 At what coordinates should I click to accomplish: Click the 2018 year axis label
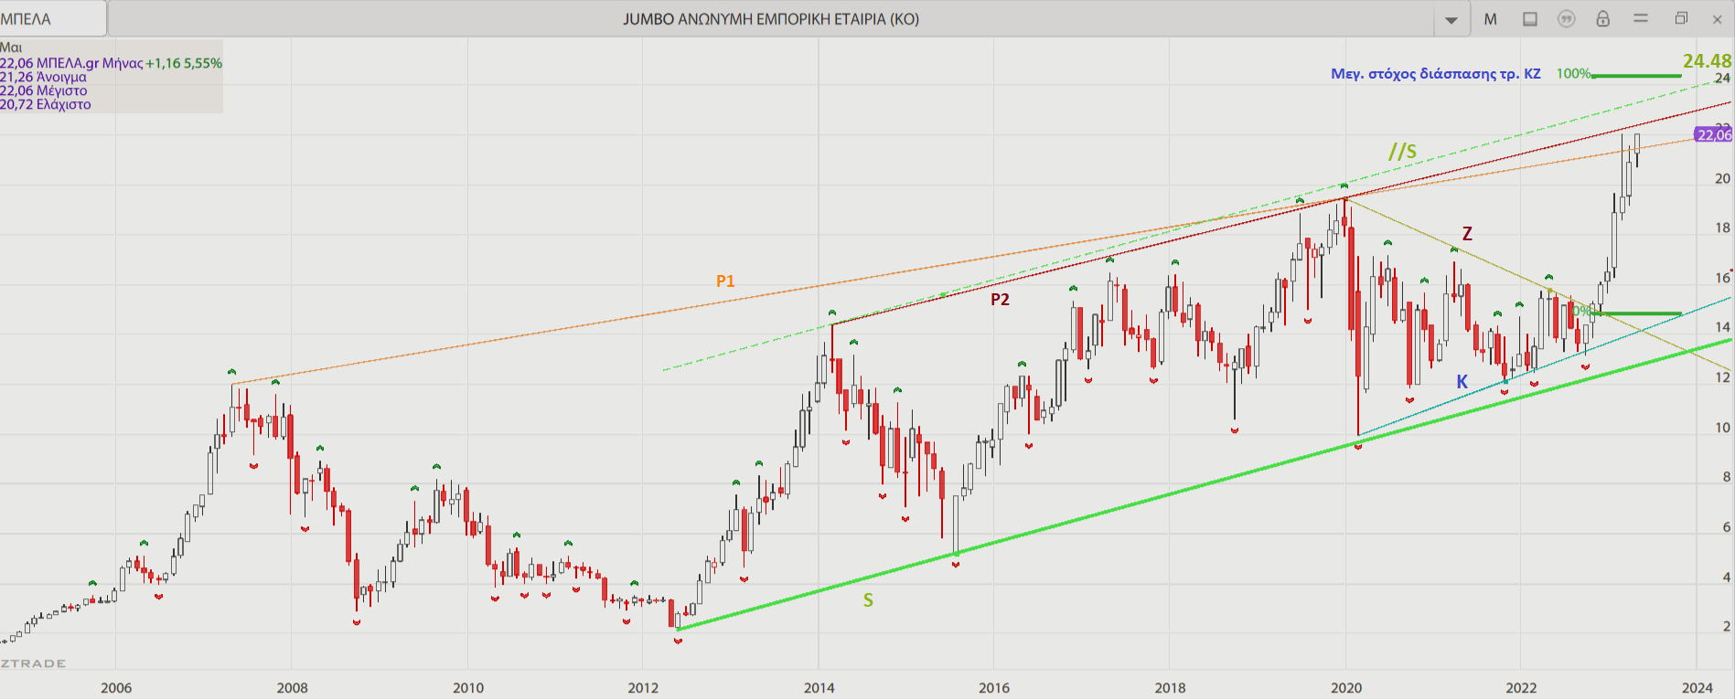pyautogui.click(x=1170, y=687)
